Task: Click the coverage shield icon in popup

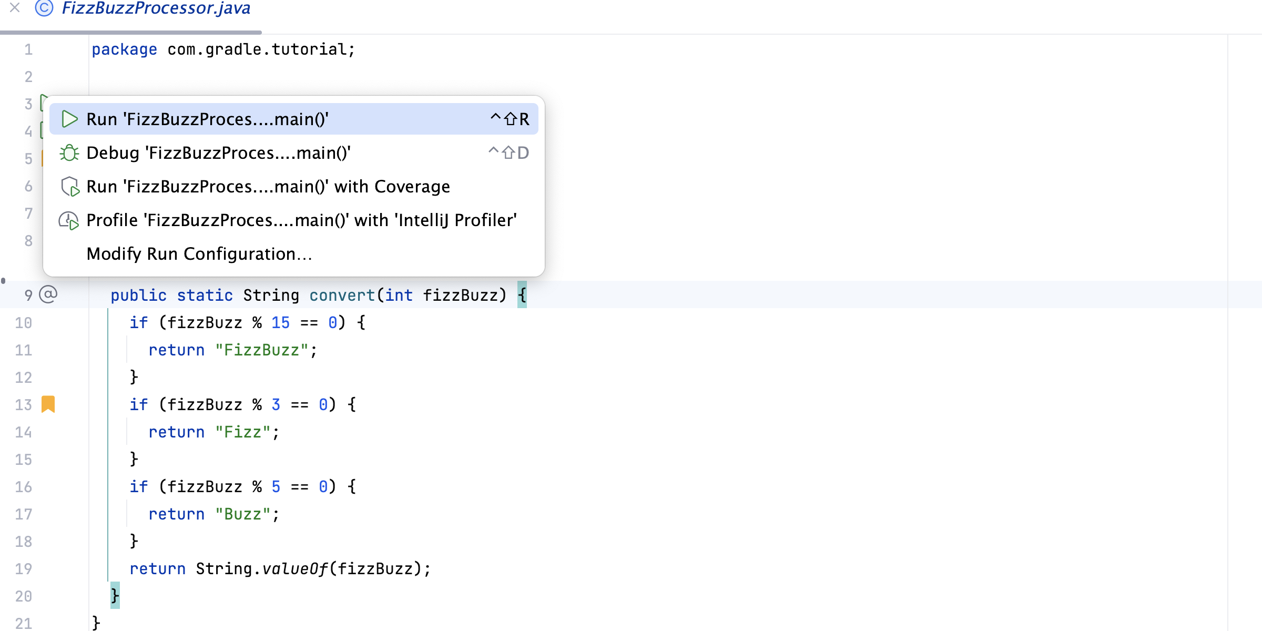Action: point(70,187)
